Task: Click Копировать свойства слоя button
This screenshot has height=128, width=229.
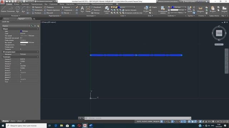Action: pyautogui.click(x=132, y=13)
